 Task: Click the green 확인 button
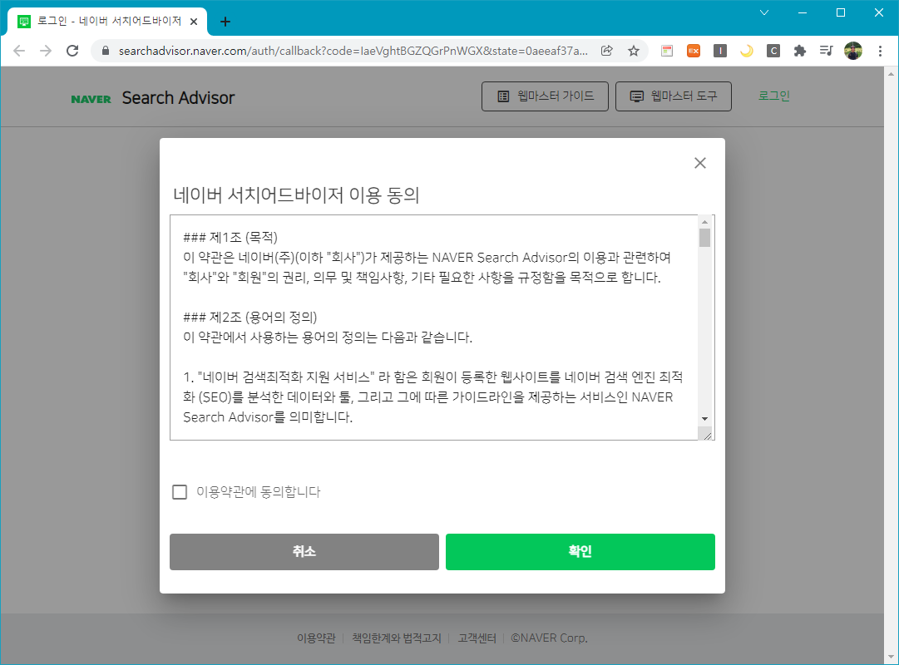click(580, 551)
